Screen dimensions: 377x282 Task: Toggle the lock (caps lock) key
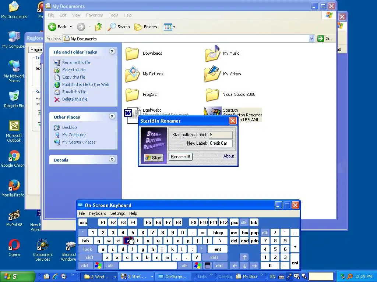[x=88, y=249]
